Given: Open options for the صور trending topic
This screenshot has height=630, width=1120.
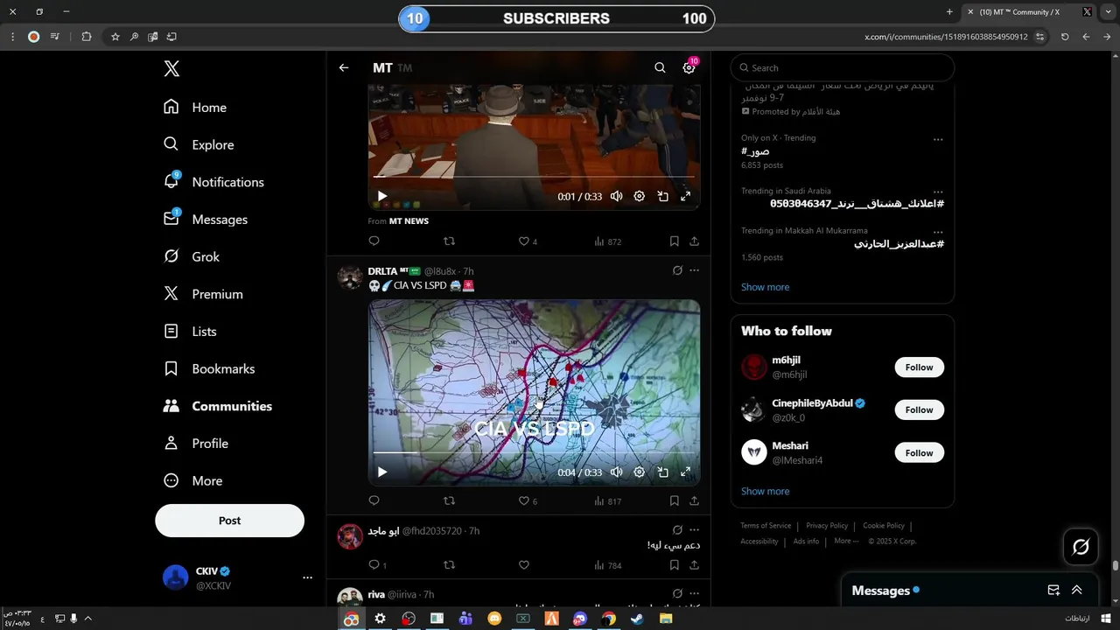Looking at the screenshot, I should pos(938,139).
